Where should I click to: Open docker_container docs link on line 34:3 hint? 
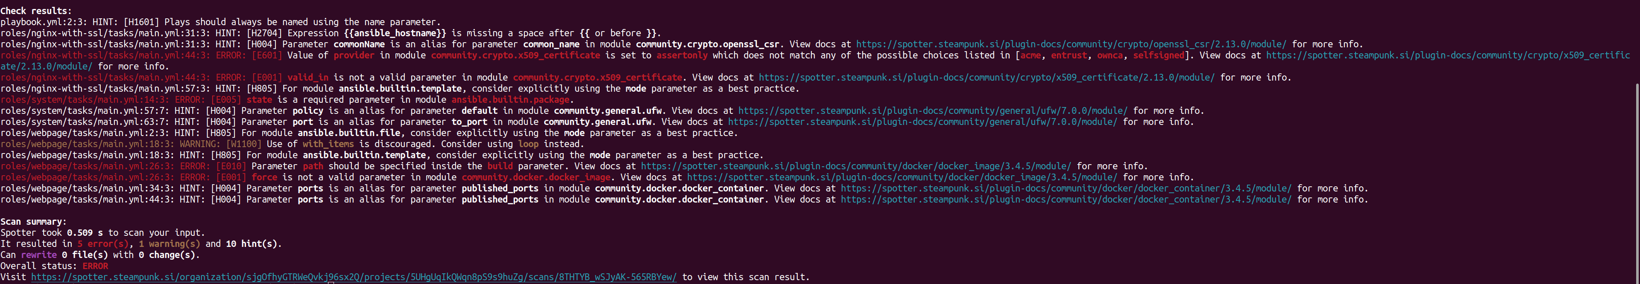click(1066, 189)
